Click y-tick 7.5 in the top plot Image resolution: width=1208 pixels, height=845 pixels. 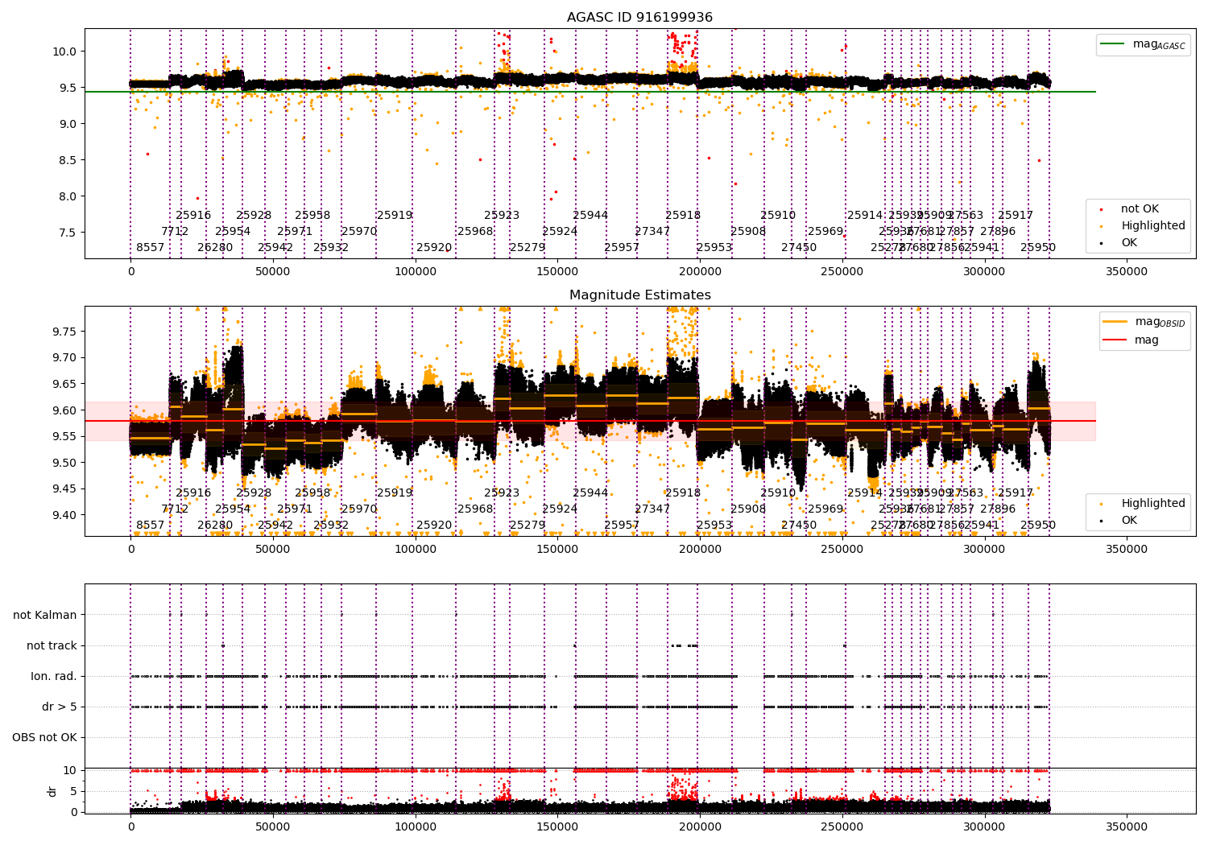click(x=68, y=233)
